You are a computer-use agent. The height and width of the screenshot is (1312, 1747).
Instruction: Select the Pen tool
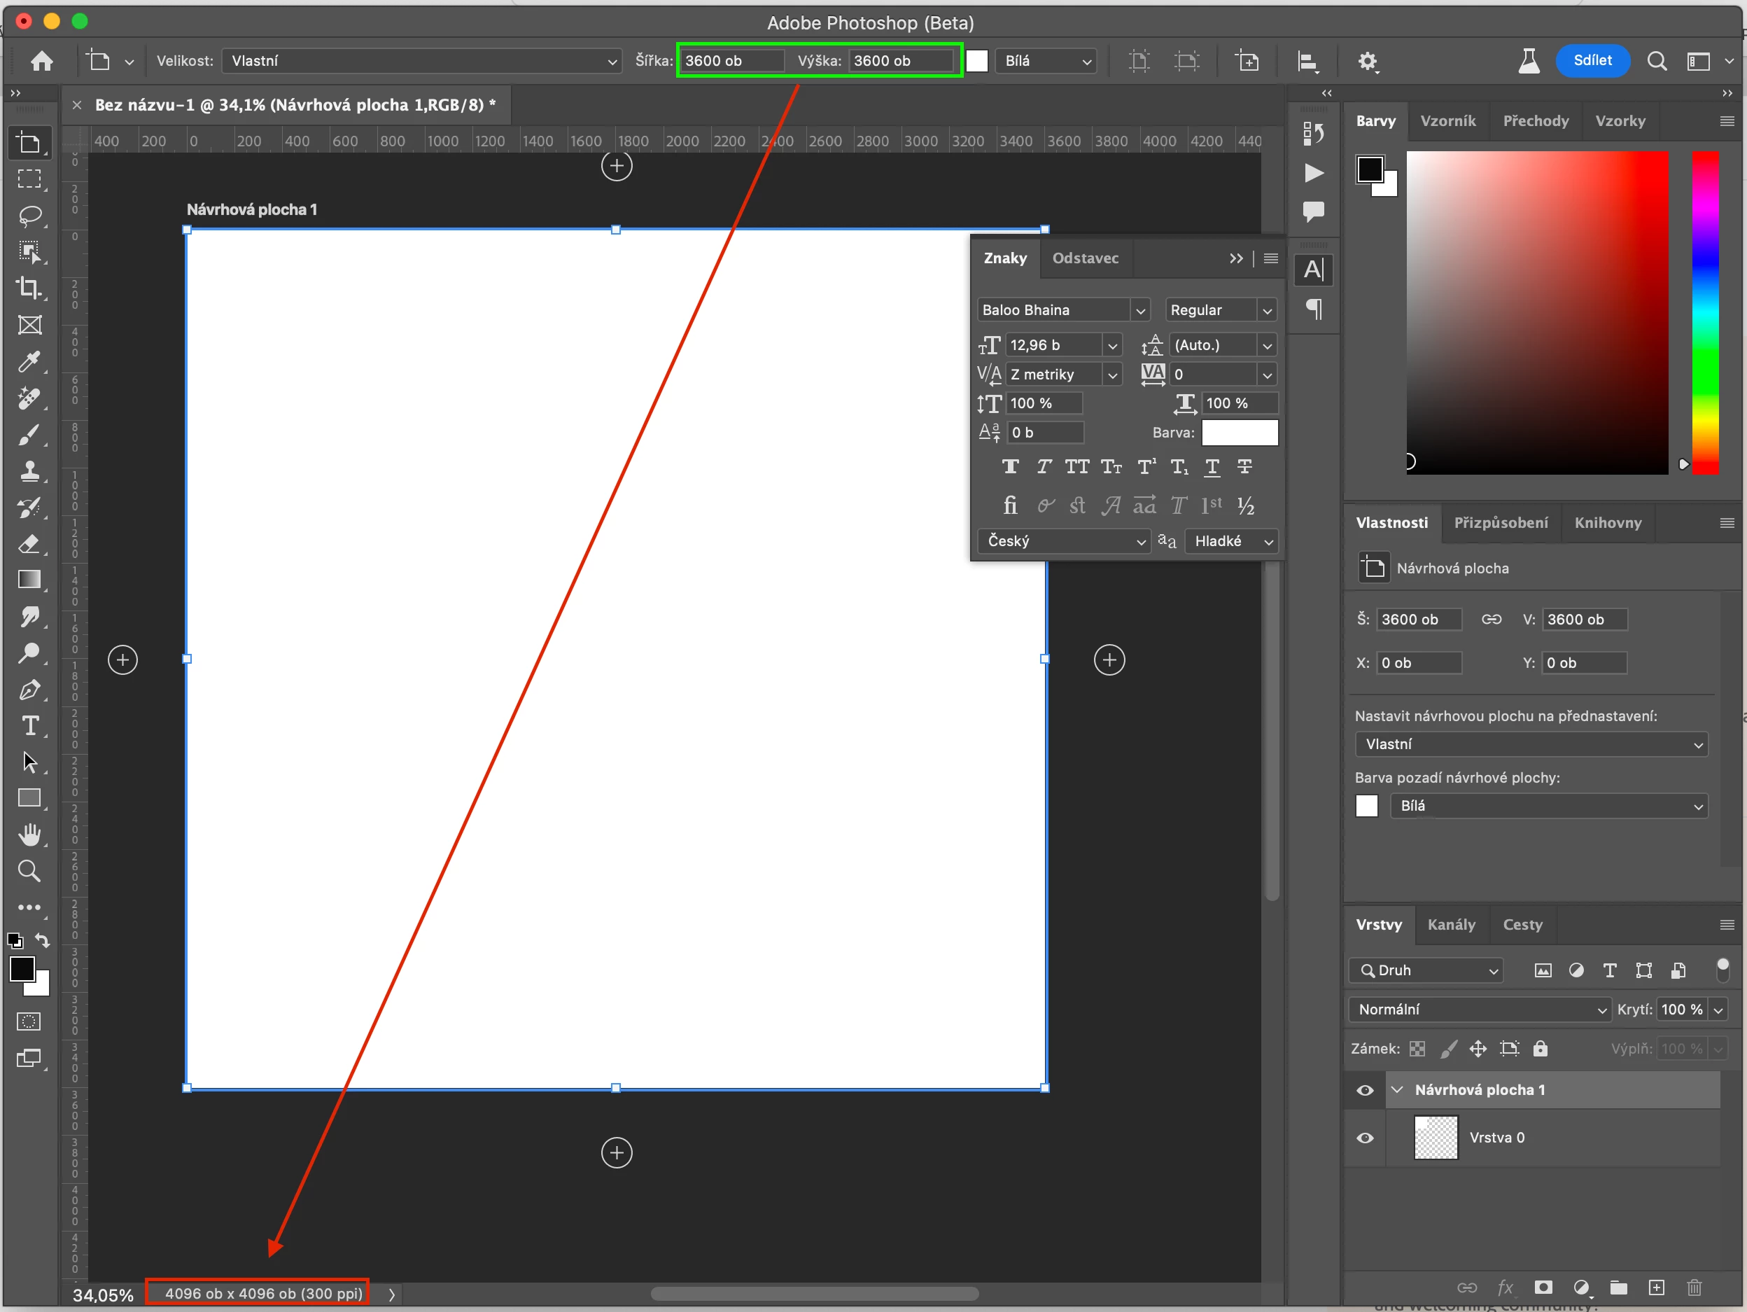29,690
